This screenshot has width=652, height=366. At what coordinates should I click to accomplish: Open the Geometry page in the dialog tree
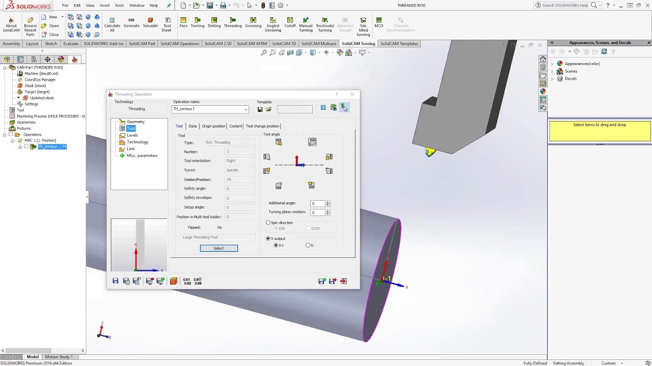coord(135,122)
